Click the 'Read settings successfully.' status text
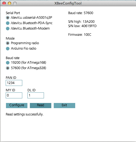This screenshot has width=136, height=142. coord(25,114)
